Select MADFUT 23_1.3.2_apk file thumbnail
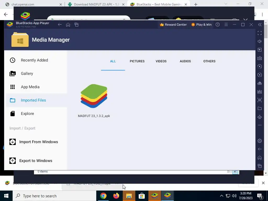Viewport: 268px width, 201px height. [x=94, y=96]
